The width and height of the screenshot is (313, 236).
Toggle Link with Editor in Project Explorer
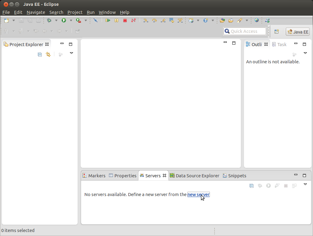48,54
